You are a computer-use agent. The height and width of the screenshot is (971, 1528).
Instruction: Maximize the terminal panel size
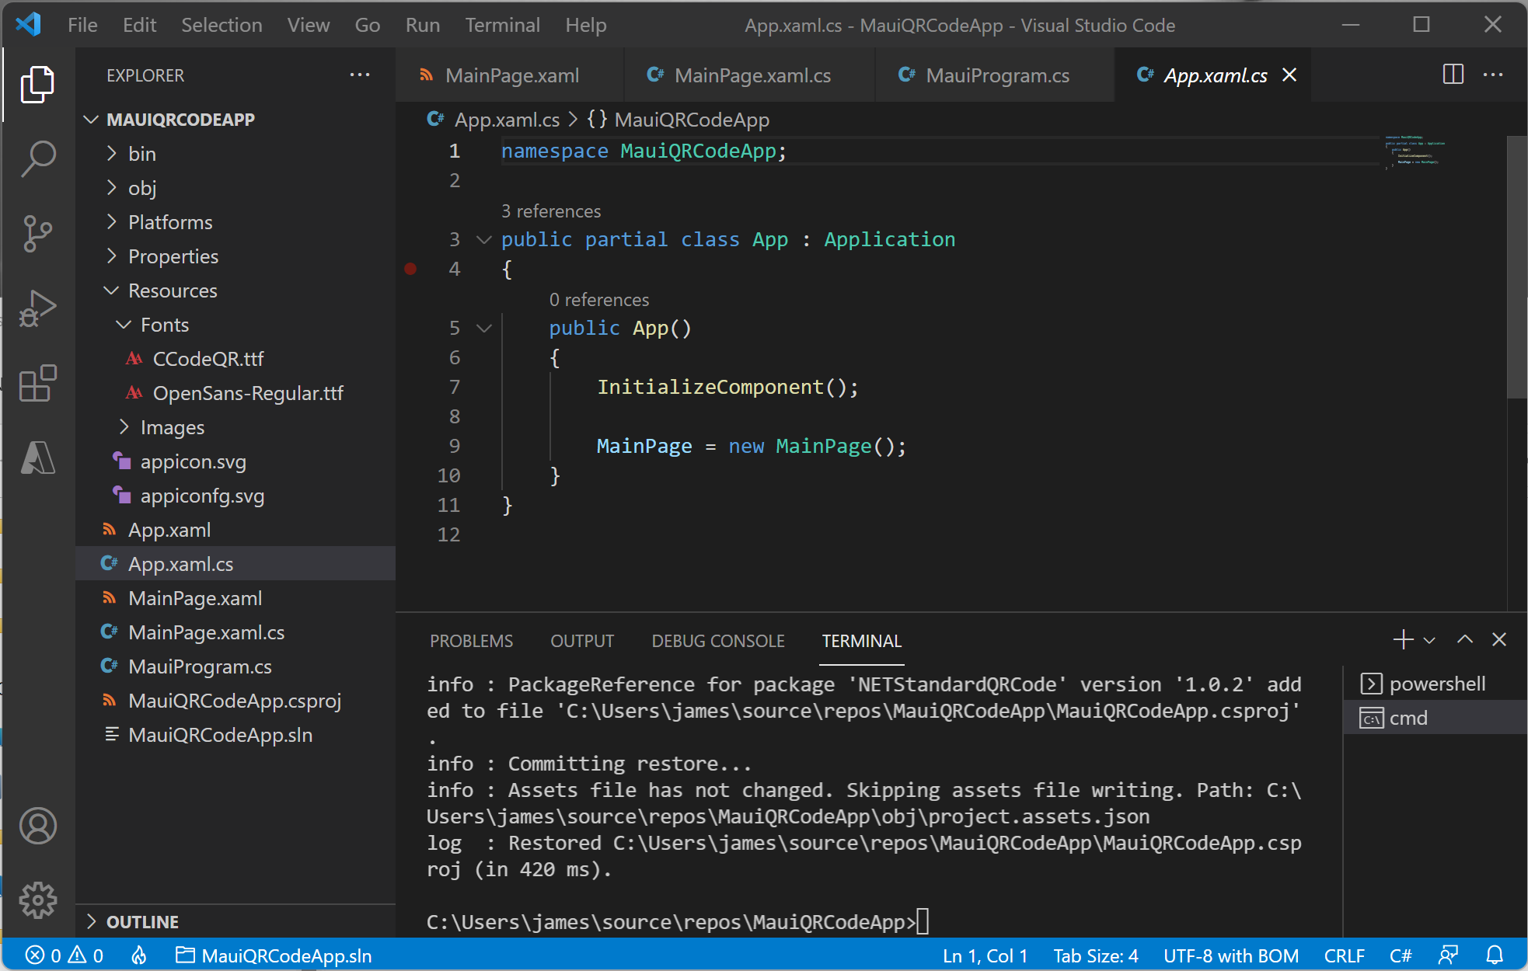[1465, 639]
